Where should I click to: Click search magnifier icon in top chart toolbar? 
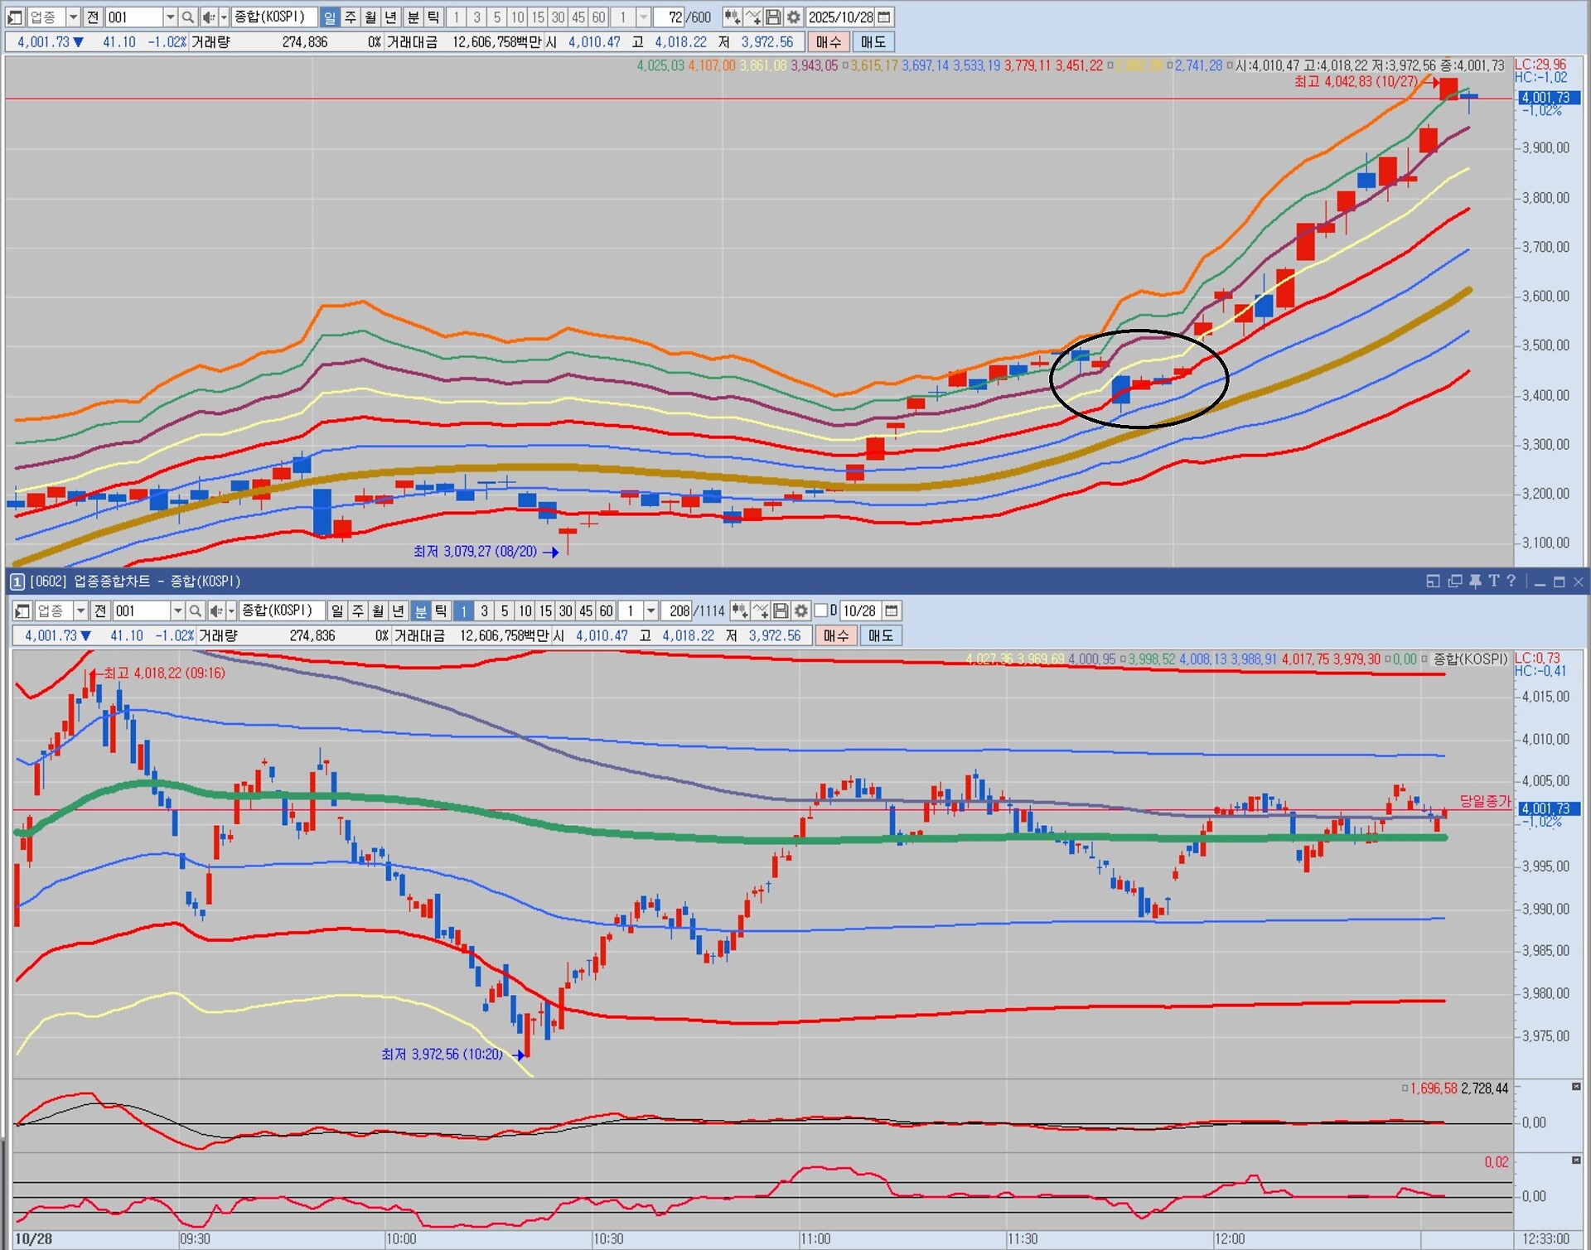click(188, 17)
